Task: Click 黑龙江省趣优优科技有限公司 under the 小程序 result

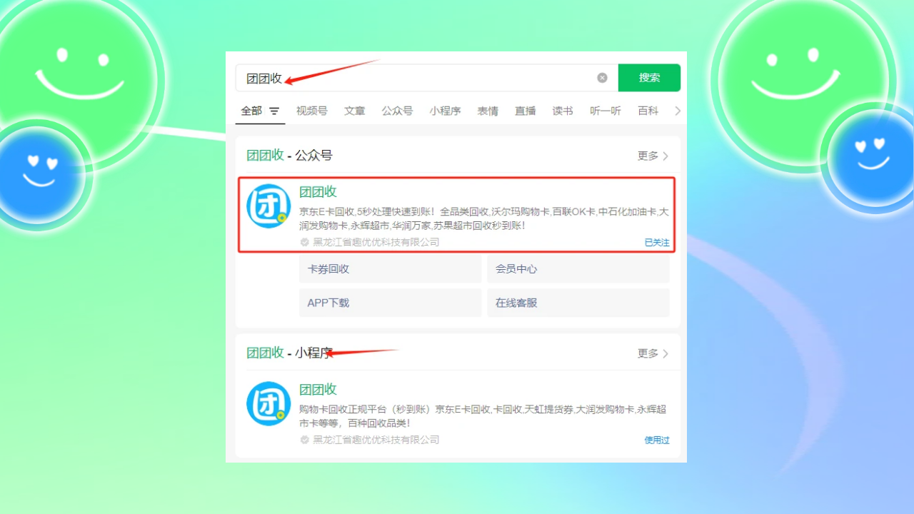Action: click(376, 440)
